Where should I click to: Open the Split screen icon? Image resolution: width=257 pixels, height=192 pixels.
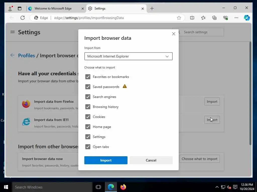192,18
